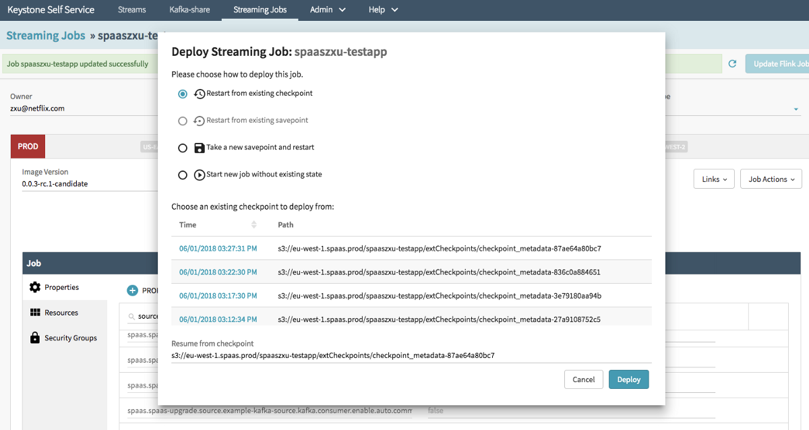Choose Start new job without existing state
The image size is (809, 430).
183,175
